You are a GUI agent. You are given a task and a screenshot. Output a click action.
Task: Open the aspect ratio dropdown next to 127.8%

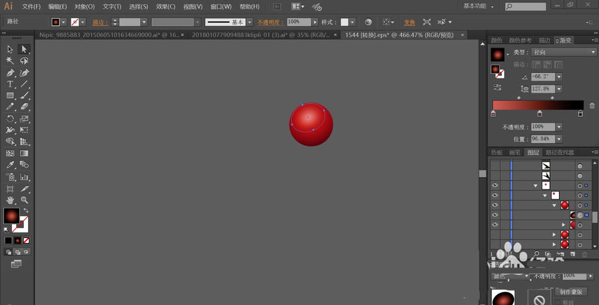coord(559,89)
